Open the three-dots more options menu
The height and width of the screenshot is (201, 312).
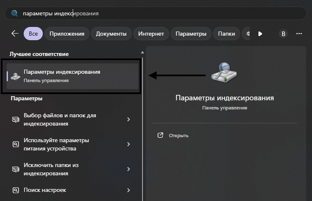pyautogui.click(x=299, y=34)
